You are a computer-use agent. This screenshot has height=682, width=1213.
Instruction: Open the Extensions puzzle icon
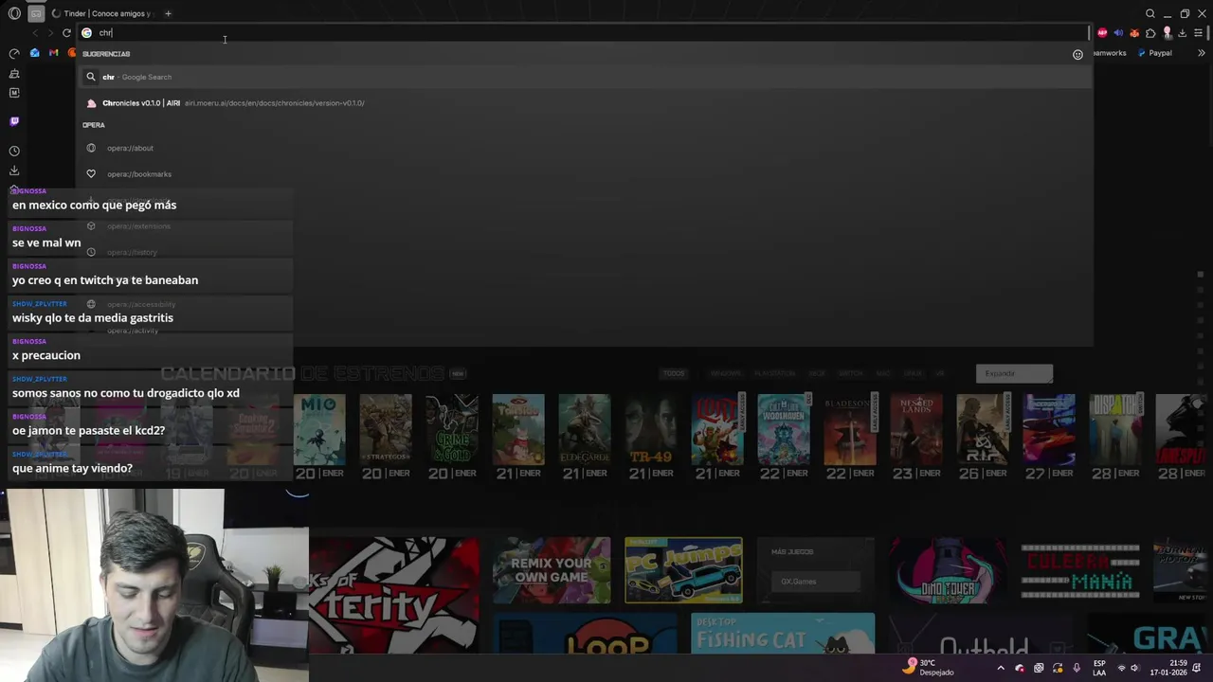point(1150,32)
